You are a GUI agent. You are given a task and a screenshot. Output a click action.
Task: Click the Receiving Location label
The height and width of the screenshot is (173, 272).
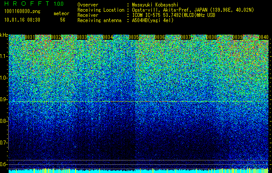(x=101, y=10)
